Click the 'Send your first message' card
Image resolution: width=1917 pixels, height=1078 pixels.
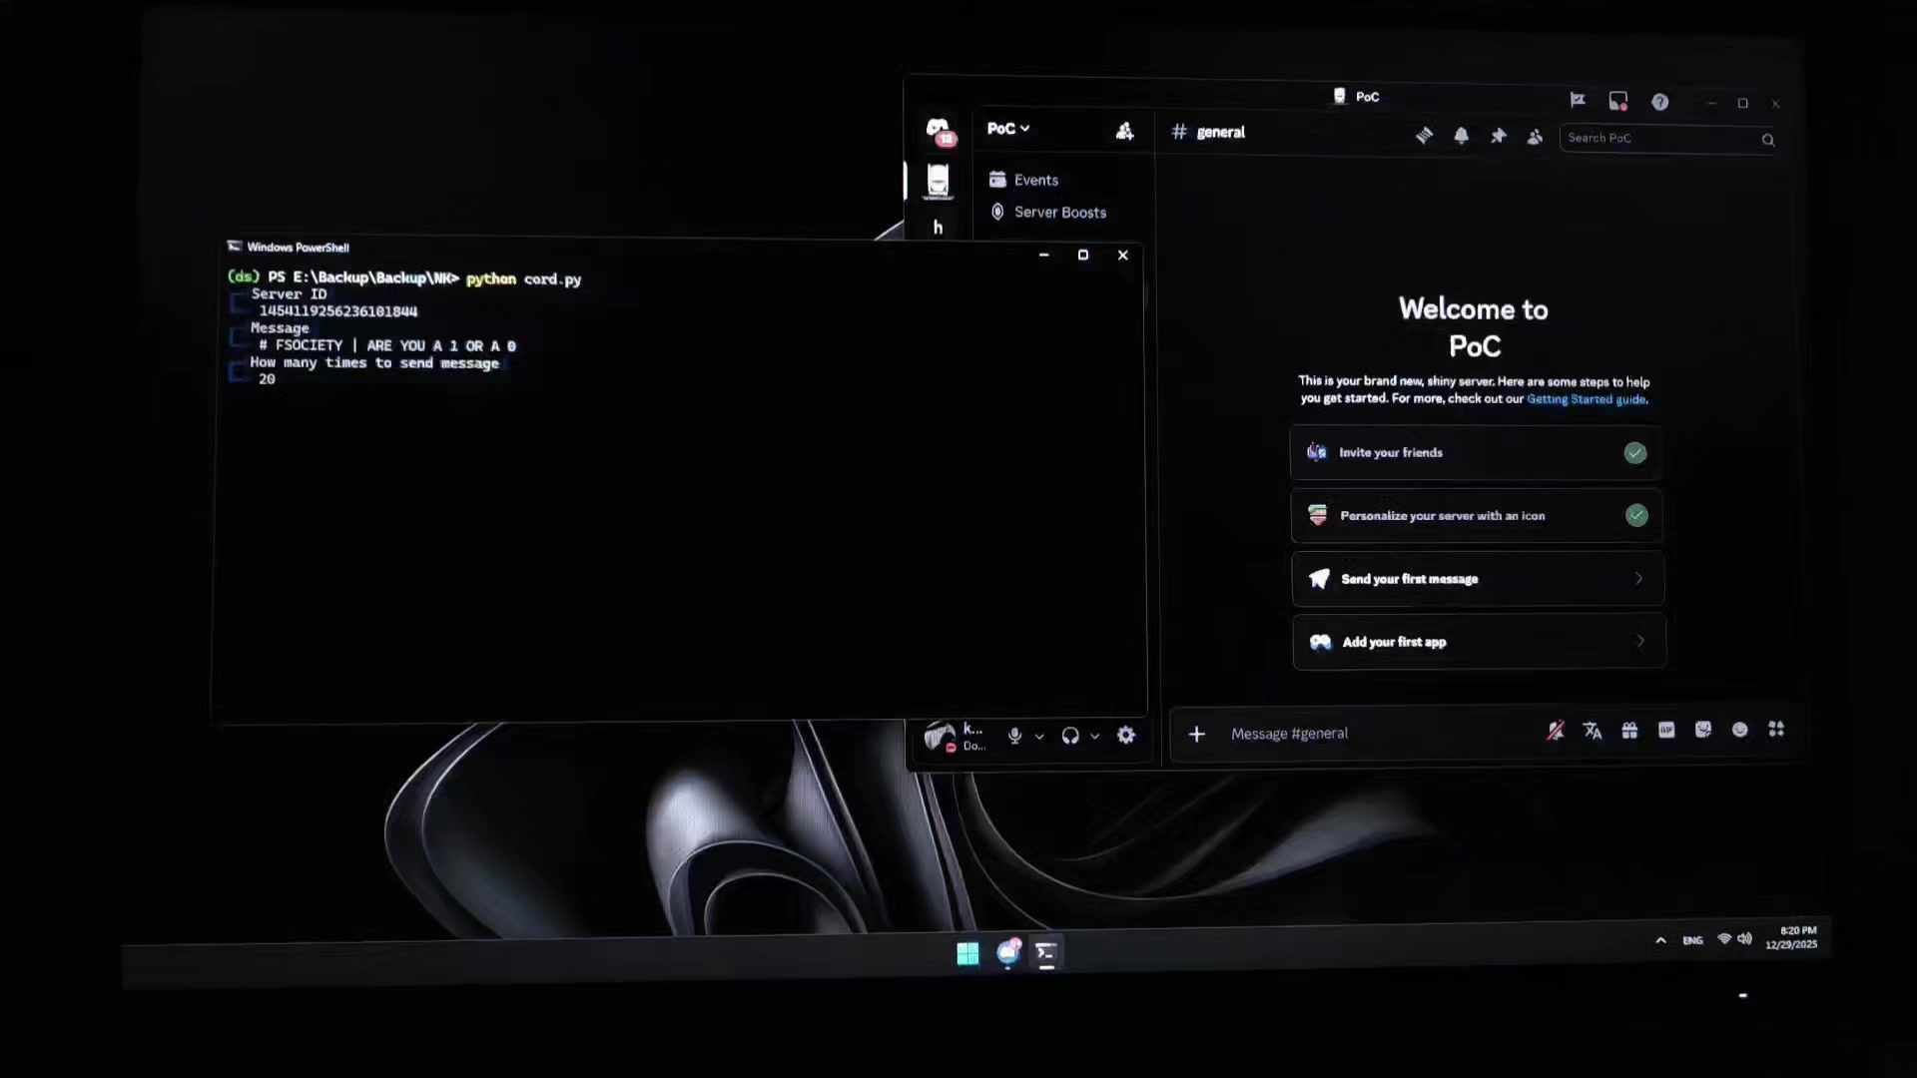1478,579
